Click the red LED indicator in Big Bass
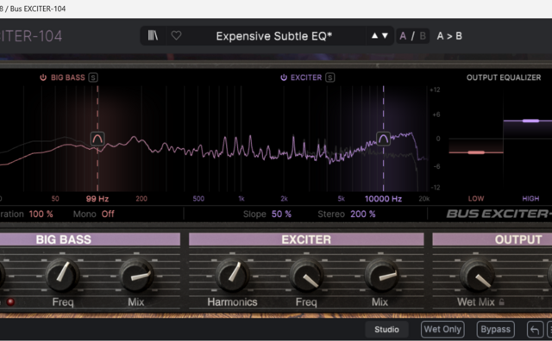The width and height of the screenshot is (552, 341). tap(10, 301)
